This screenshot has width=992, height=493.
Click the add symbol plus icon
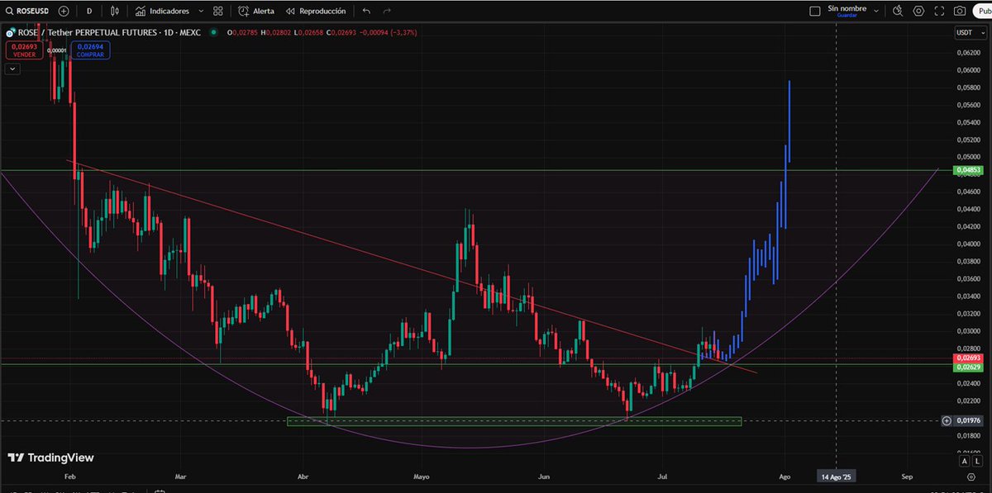[64, 12]
